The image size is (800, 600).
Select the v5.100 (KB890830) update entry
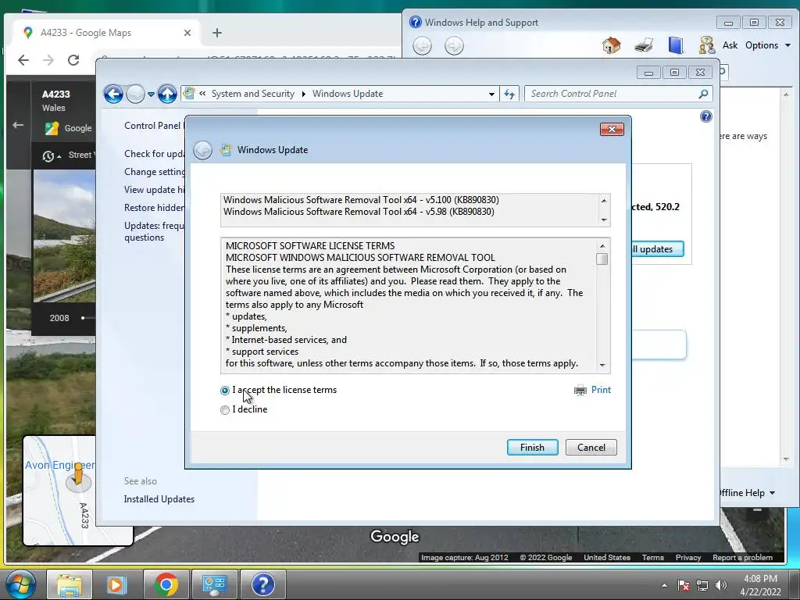(x=361, y=200)
